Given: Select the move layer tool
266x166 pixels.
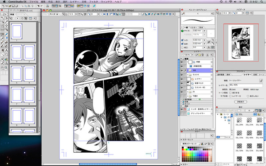Looking at the screenshot, I should [6, 26].
